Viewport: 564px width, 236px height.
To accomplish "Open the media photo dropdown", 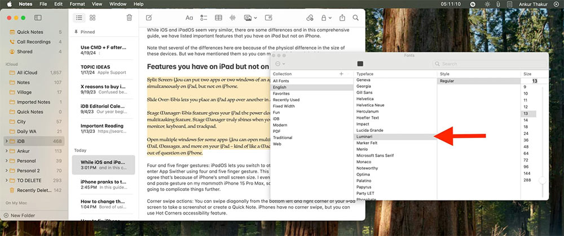I will [250, 17].
